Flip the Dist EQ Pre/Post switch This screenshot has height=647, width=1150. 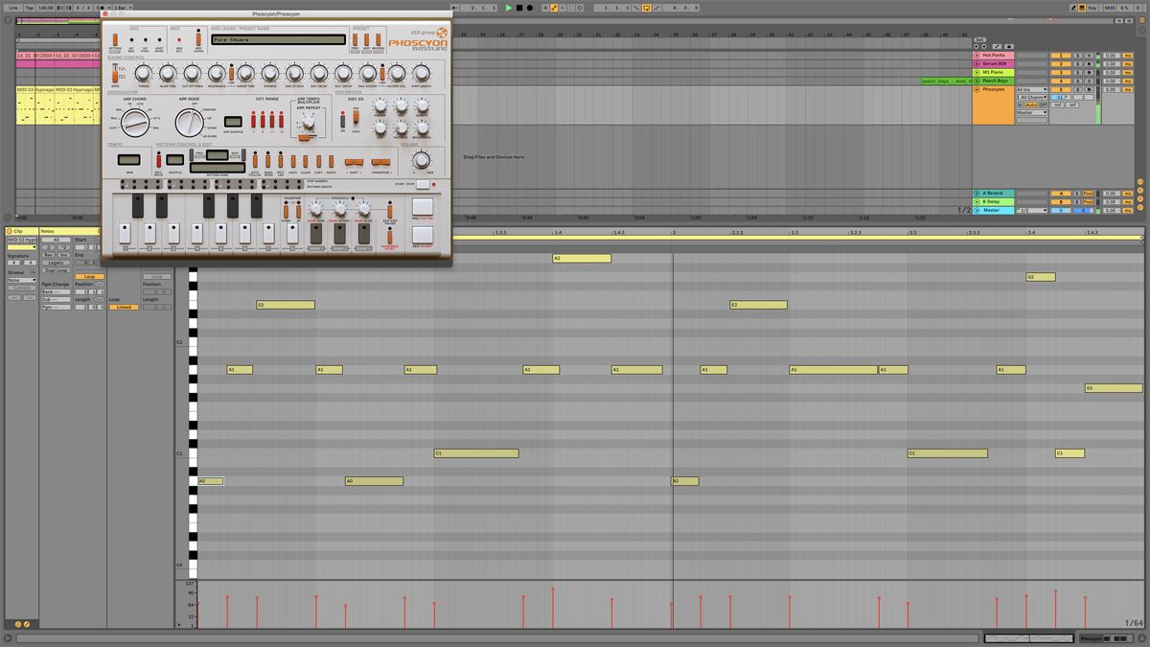(x=356, y=118)
